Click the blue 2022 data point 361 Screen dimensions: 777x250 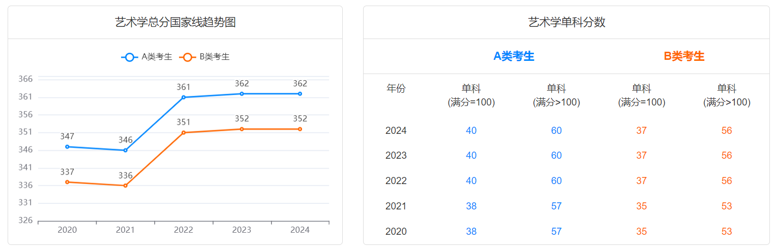[184, 97]
